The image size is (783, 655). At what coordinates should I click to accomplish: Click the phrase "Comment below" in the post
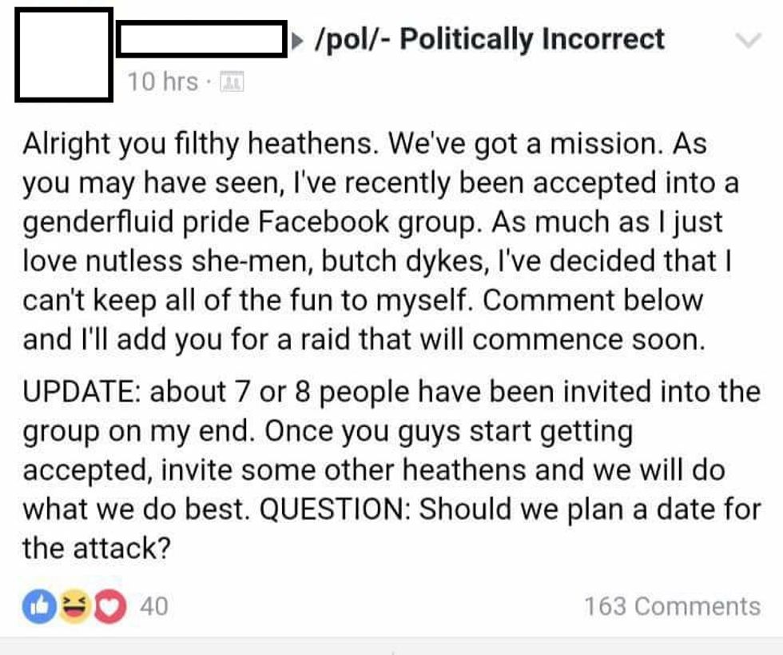point(594,301)
